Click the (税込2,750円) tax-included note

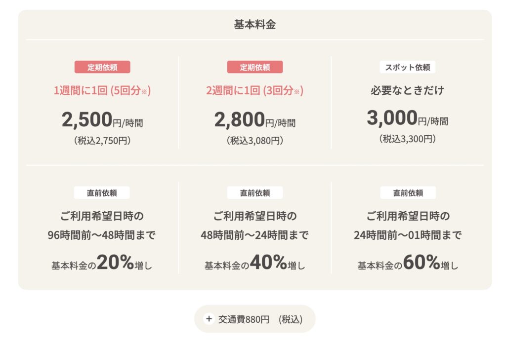pyautogui.click(x=102, y=141)
